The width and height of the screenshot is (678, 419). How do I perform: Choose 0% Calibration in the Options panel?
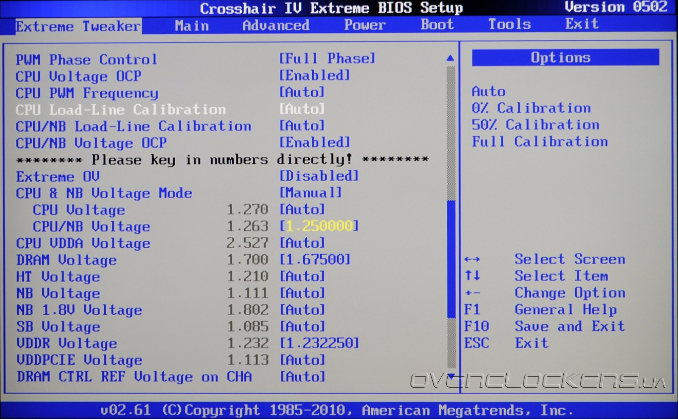(531, 108)
